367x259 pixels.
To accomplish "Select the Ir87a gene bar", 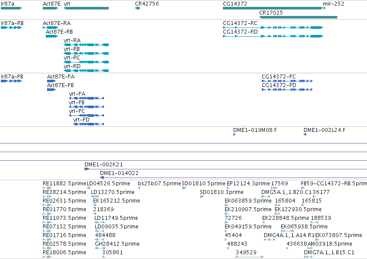I will (x=12, y=8).
